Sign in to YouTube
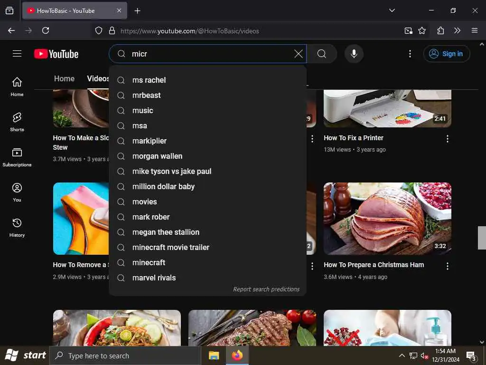Viewport: 486px width, 365px height. pyautogui.click(x=446, y=54)
